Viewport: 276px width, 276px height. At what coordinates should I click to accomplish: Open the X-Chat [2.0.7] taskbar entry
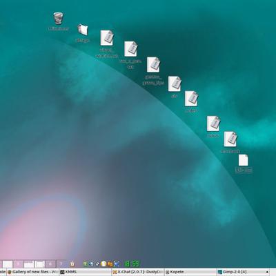(138, 272)
